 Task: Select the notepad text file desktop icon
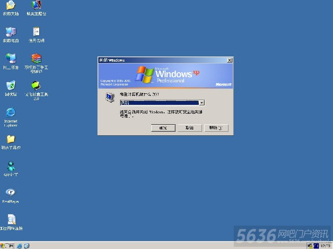[x=36, y=35]
